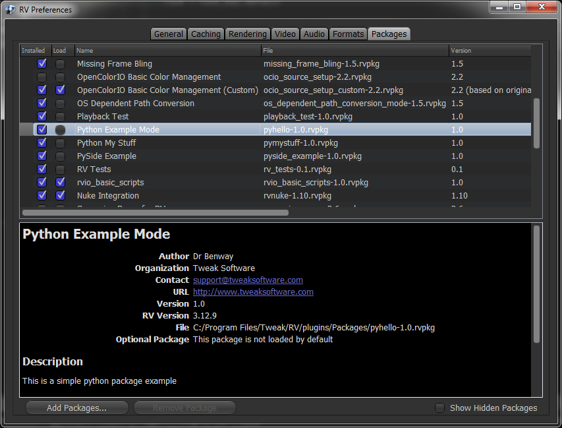Sort by the Installed column header
Screen dimensions: 562x428
tap(36, 51)
